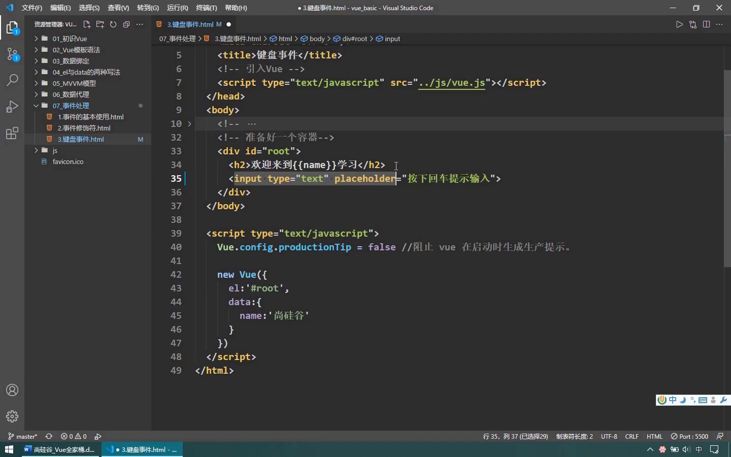Viewport: 731px width, 457px height.
Task: Split the editor to the right
Action: tap(706, 24)
